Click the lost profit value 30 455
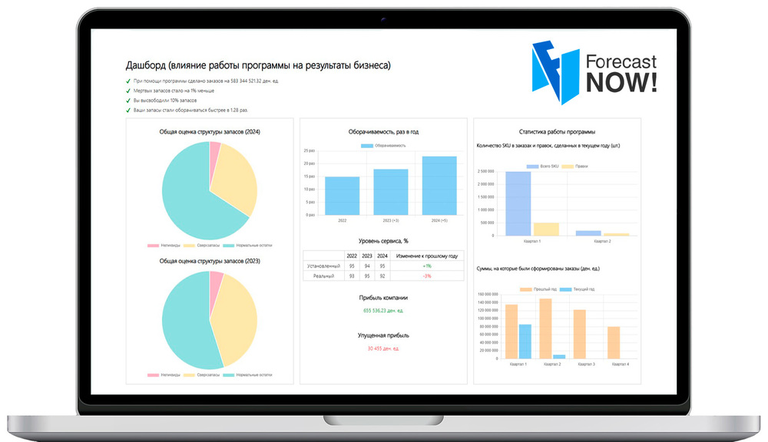 [383, 348]
